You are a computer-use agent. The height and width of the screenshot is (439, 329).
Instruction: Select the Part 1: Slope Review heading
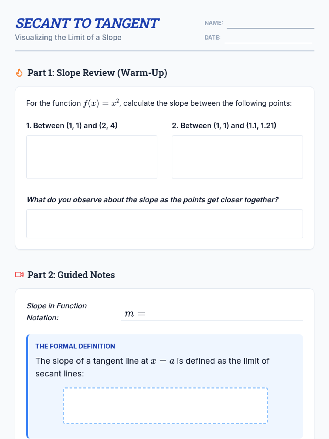[x=97, y=73]
